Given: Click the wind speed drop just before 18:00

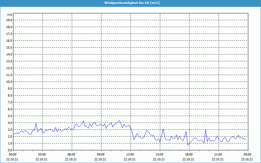Looking at the screenshot, I should [188, 144].
